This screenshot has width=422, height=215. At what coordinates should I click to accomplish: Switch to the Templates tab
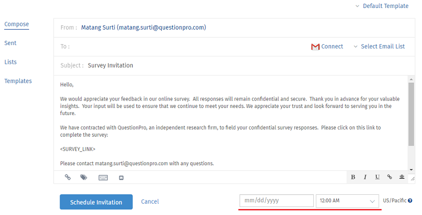tap(18, 81)
